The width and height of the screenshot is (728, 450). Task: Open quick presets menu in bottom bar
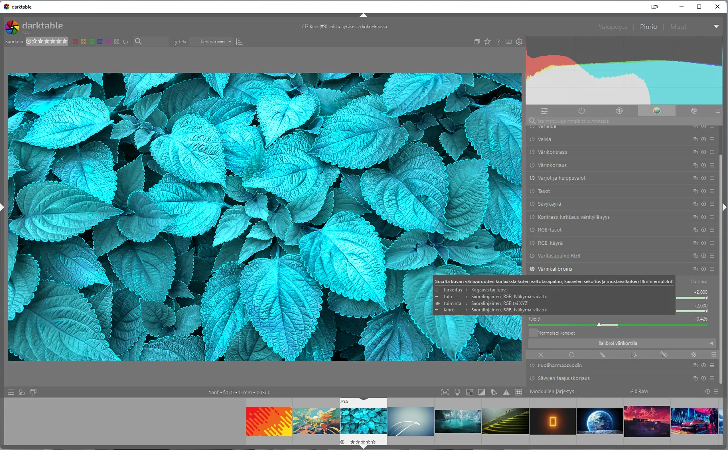coord(11,392)
